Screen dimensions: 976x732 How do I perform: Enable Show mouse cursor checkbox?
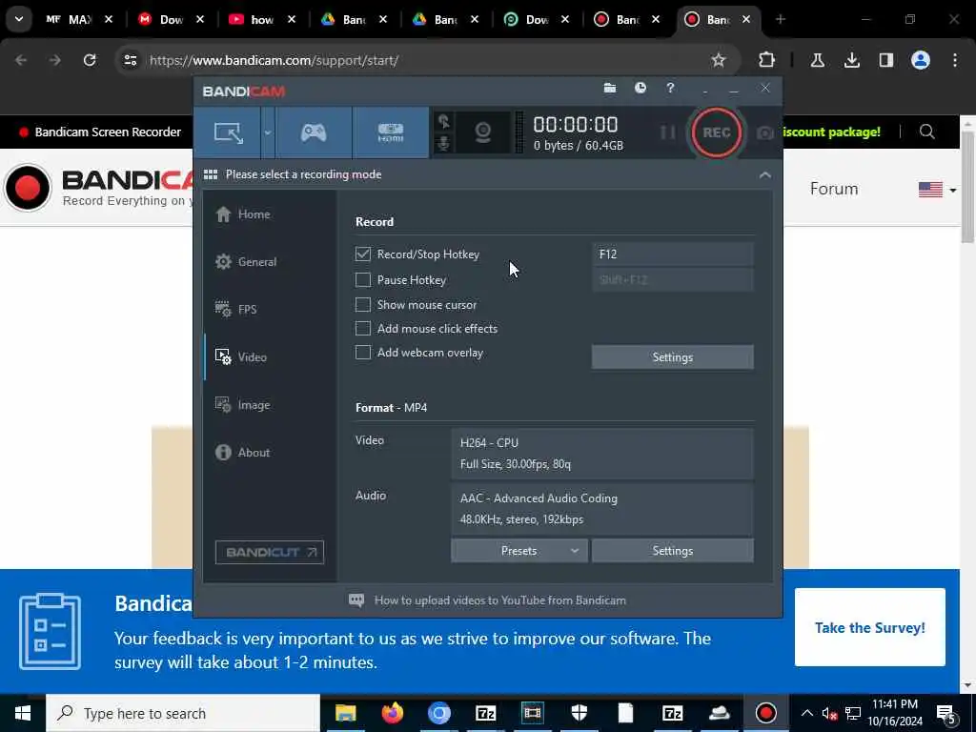click(363, 304)
